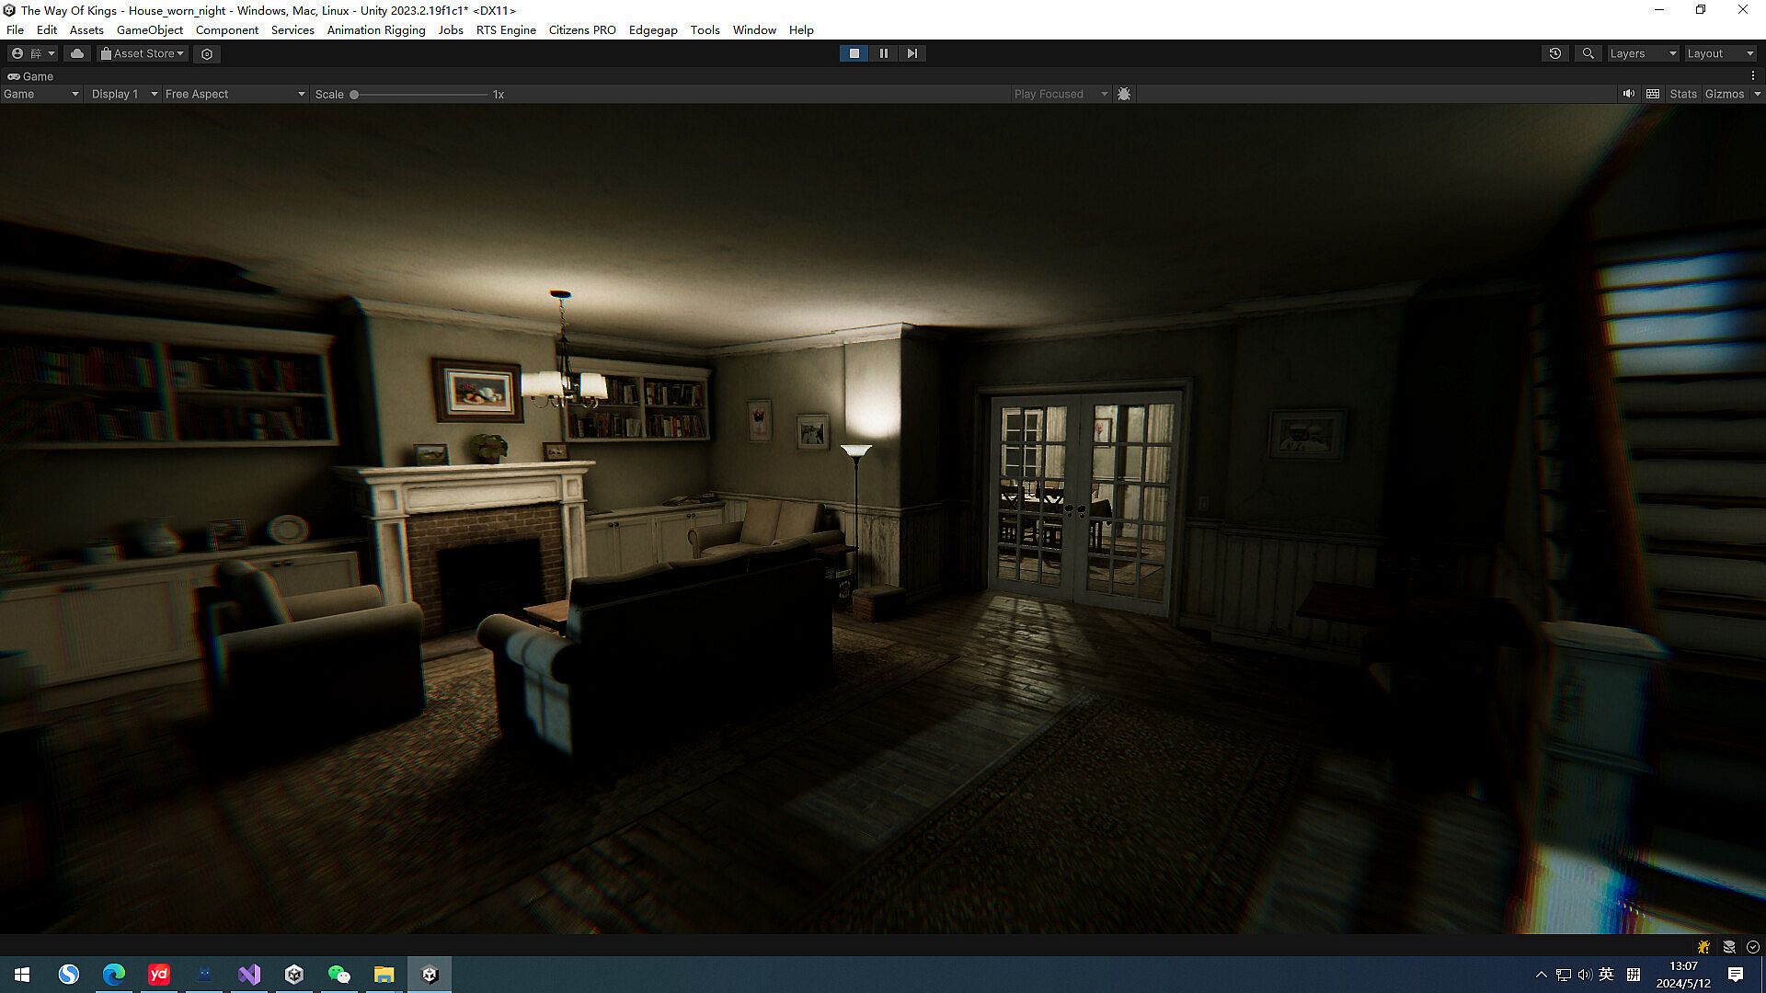The height and width of the screenshot is (993, 1766).
Task: Open the version control settings icon
Action: click(x=207, y=53)
